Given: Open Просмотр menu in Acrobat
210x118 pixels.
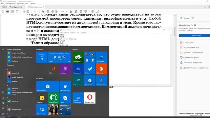Looking at the screenshot, I should point(20,4).
